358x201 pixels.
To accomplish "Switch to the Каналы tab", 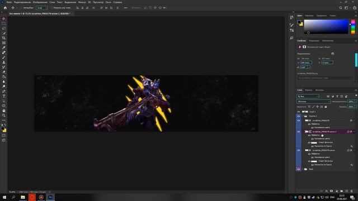I will point(308,90).
